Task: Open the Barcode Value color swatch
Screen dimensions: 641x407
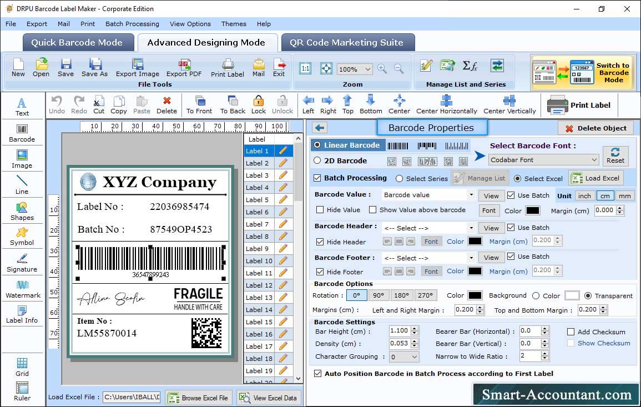Action: (x=532, y=210)
